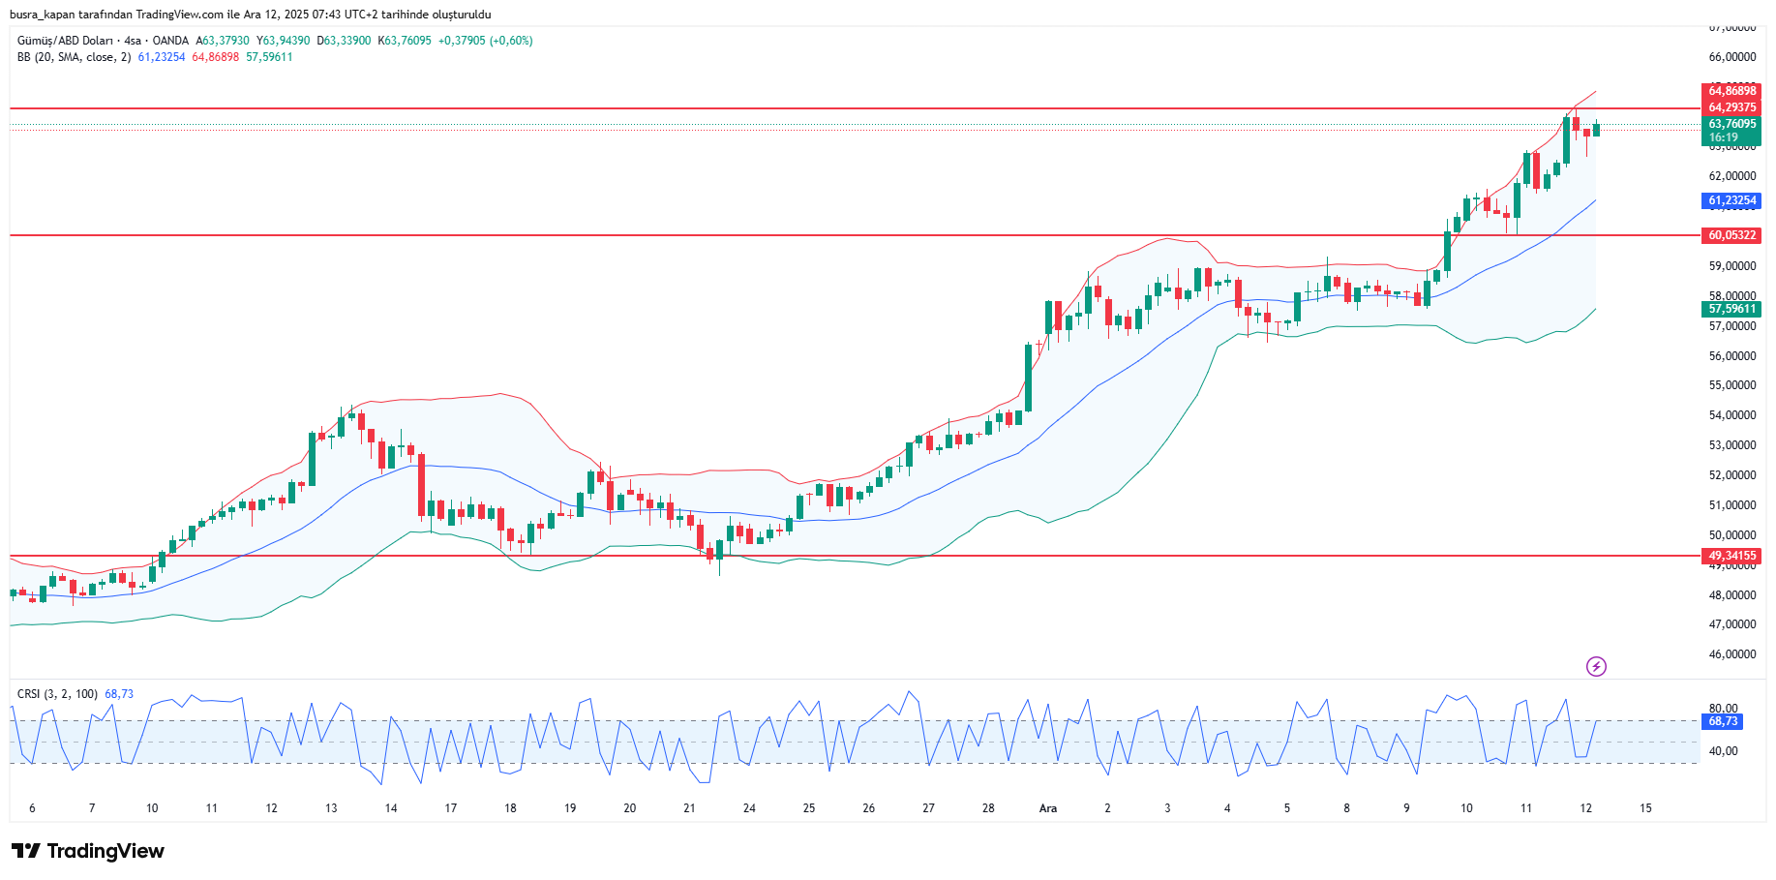Click the date 15 on the time axis
1776x880 pixels.
point(1645,808)
